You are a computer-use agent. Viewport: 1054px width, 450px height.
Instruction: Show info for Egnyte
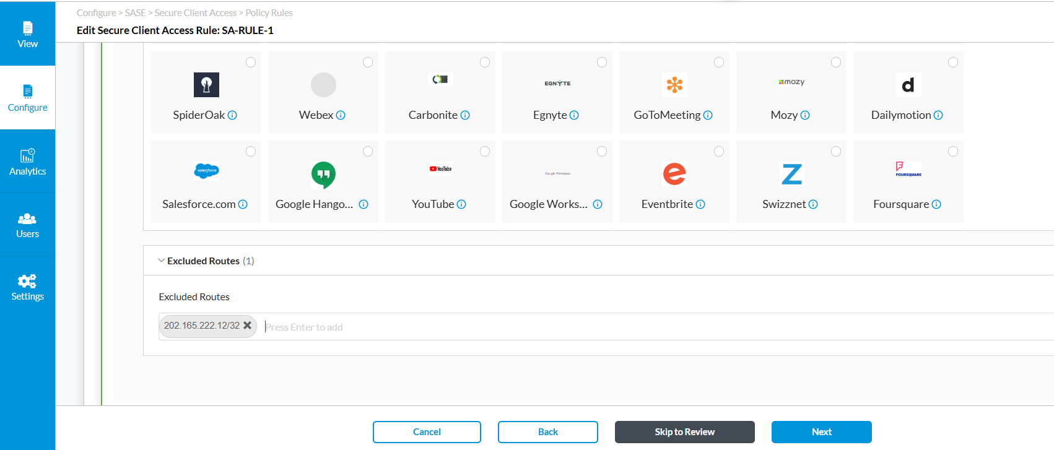pyautogui.click(x=574, y=115)
